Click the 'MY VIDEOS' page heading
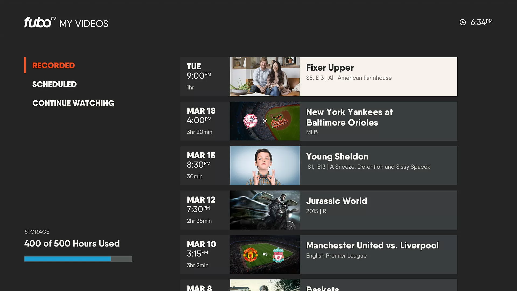The height and width of the screenshot is (291, 517). pyautogui.click(x=84, y=24)
